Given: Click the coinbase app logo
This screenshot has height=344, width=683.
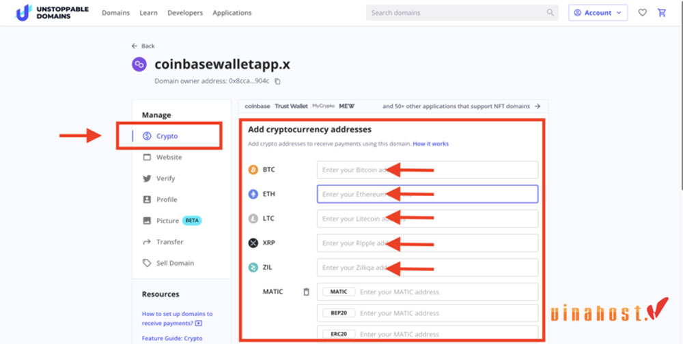Looking at the screenshot, I should [x=257, y=106].
